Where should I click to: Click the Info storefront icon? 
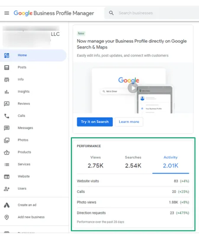coord(6,79)
